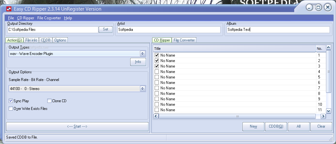Check track 8 checkbox

tap(157, 94)
